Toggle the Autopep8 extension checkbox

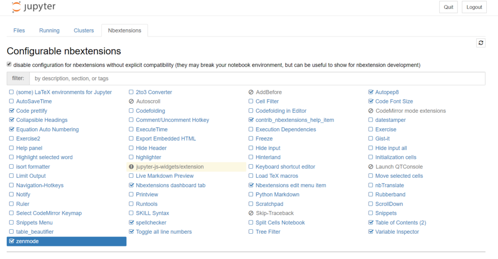[x=371, y=92]
